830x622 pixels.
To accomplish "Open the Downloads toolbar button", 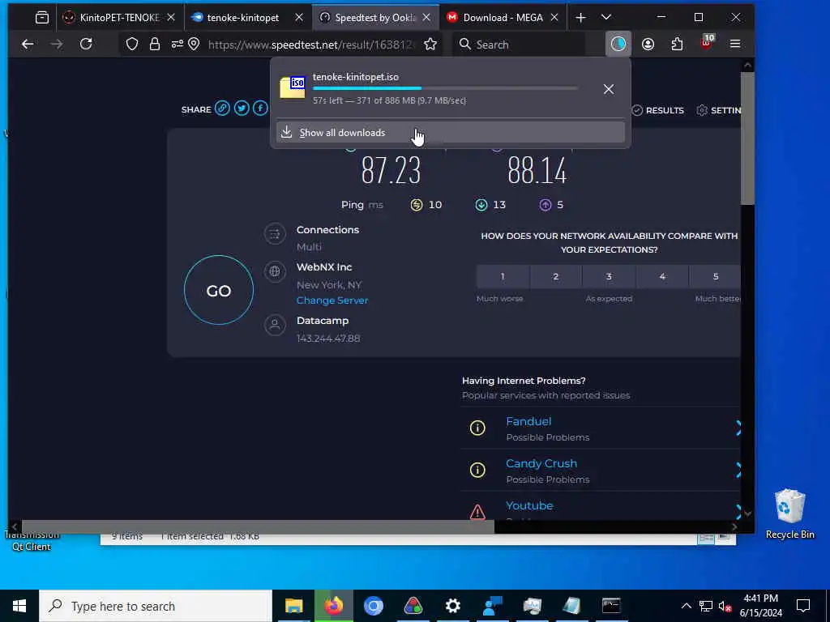I will (x=618, y=44).
